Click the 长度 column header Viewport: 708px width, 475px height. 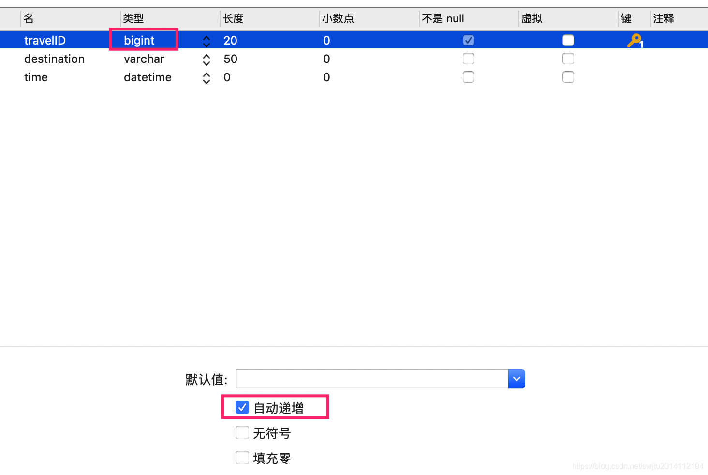click(x=233, y=19)
